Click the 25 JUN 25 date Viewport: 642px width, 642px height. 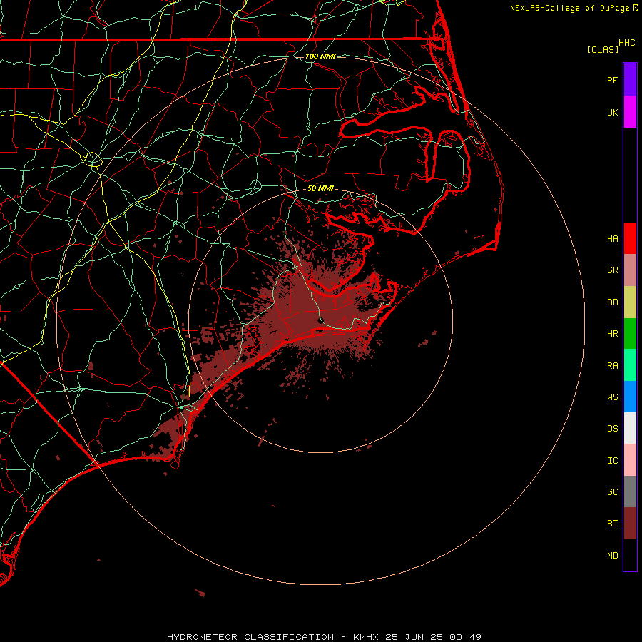tap(414, 637)
